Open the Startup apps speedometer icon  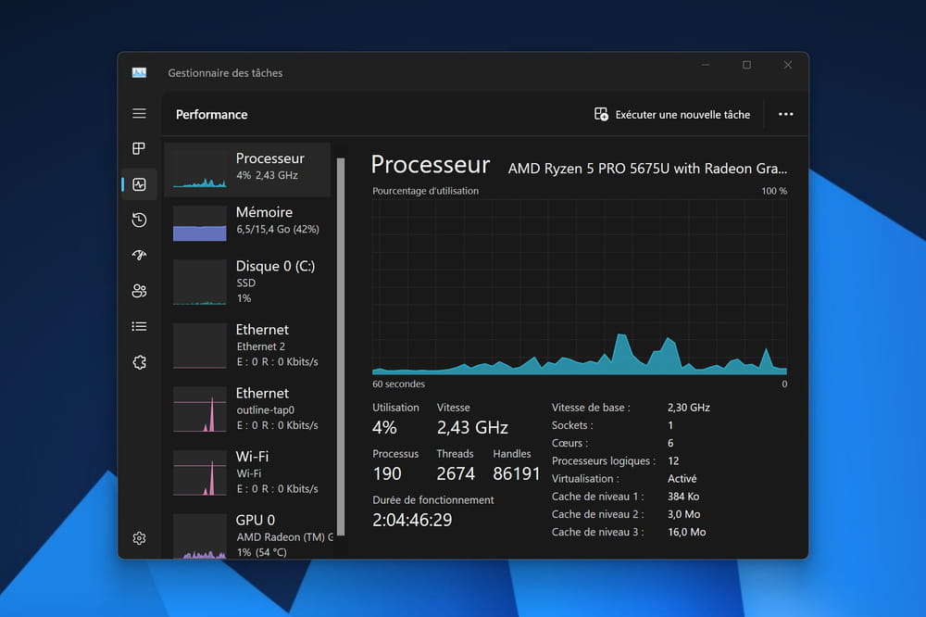(139, 256)
